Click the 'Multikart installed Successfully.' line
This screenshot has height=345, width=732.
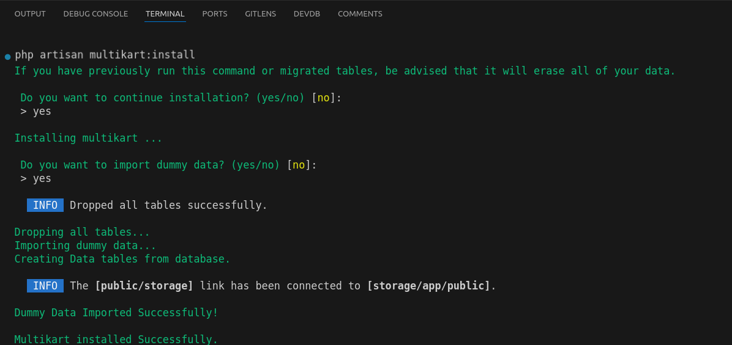116,339
